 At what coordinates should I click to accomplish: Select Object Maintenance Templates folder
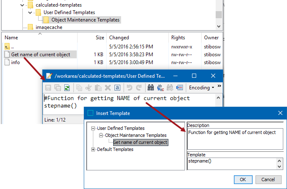tap(85, 20)
